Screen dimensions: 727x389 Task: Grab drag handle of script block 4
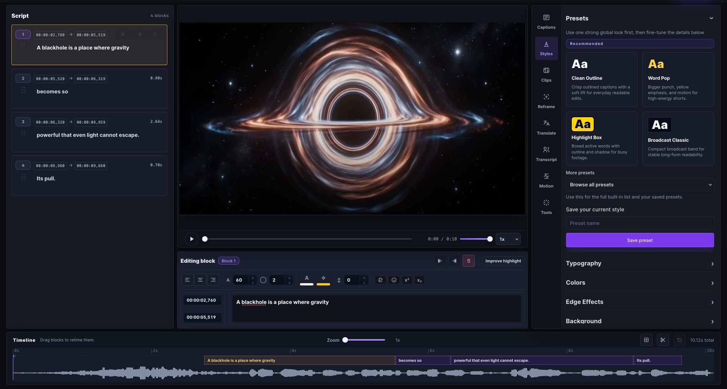click(x=23, y=177)
